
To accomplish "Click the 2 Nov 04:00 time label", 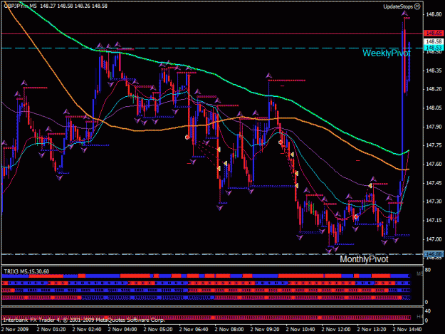I will (x=122, y=330).
